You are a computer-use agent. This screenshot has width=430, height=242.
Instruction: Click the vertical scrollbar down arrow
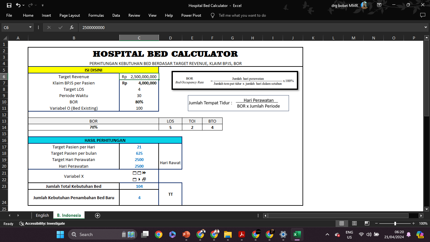(427, 209)
